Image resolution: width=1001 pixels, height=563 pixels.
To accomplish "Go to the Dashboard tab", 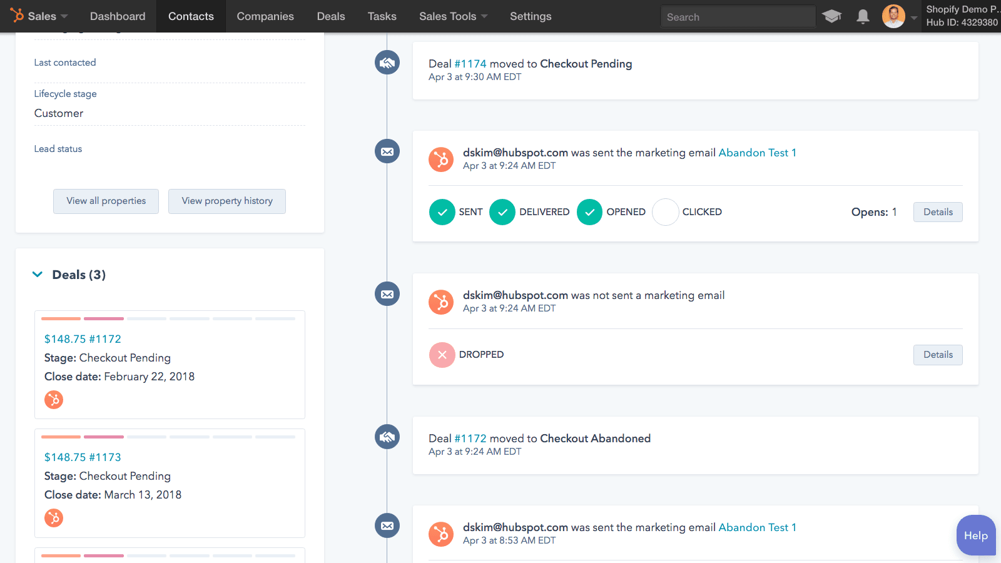I will 118,16.
